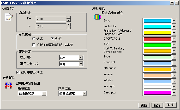Open the wValue color dropdown arrow
The width and height of the screenshot is (180, 110).
coord(174,75)
